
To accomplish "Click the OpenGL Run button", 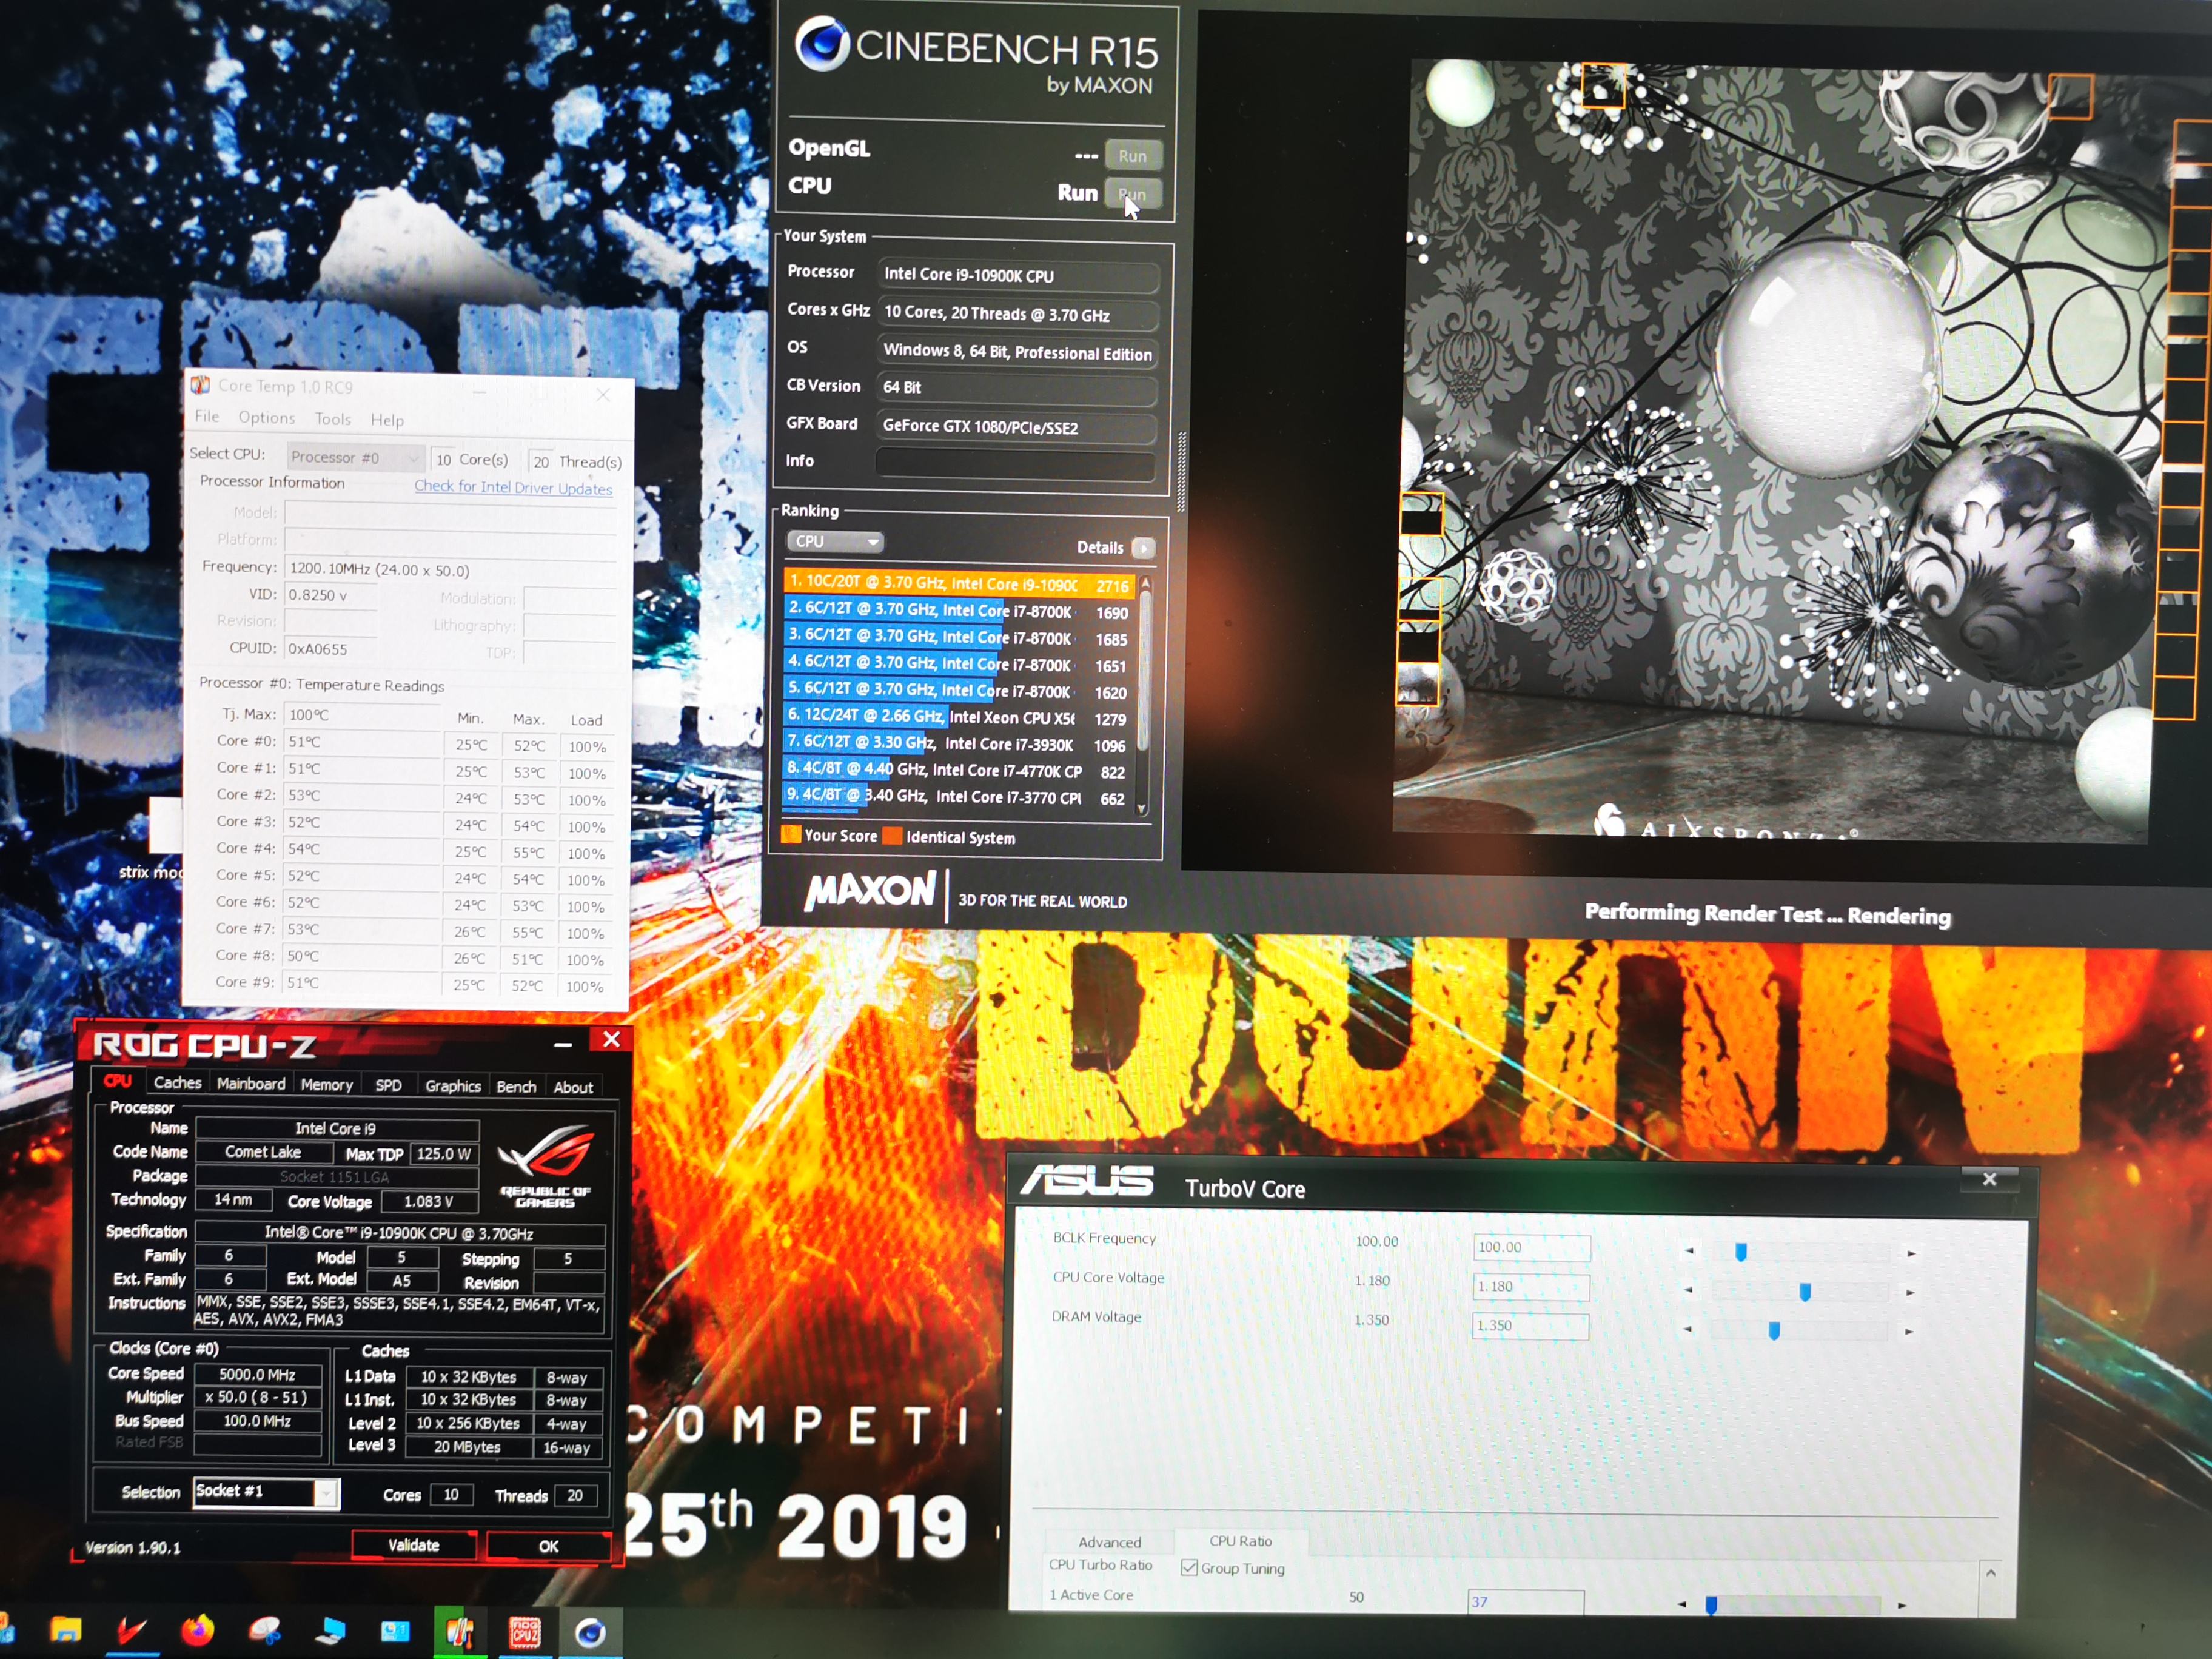I will [x=1133, y=155].
